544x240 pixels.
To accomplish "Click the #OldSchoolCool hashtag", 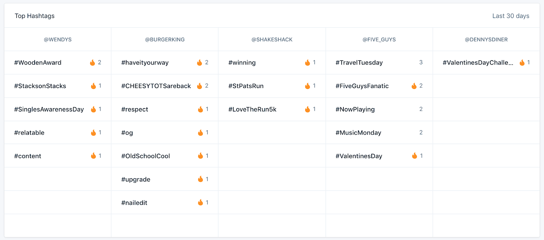I will coord(146,156).
